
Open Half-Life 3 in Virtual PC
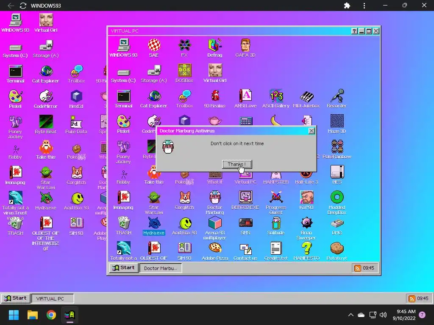(306, 178)
